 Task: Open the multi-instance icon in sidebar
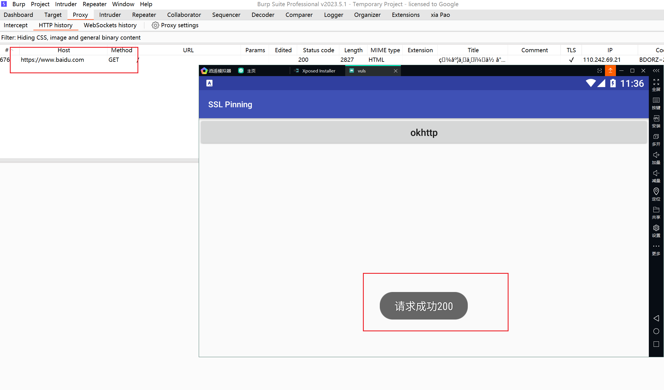click(656, 137)
